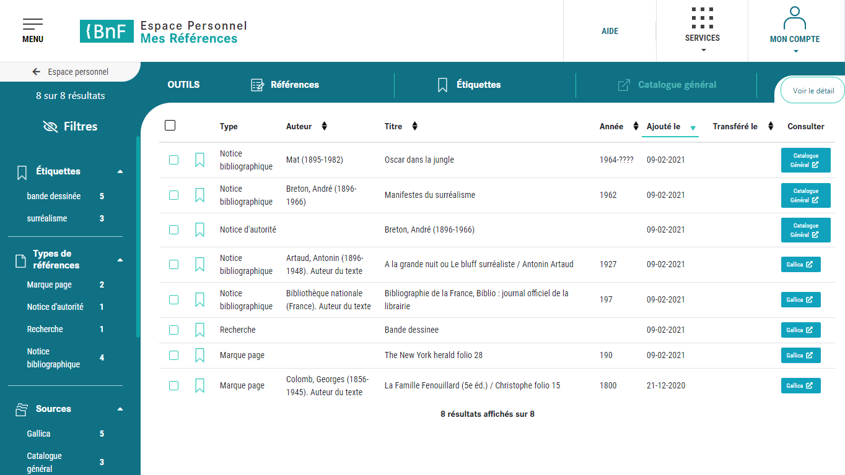
Task: Click bookmark icon for Notice d'autorité row
Action: (199, 230)
